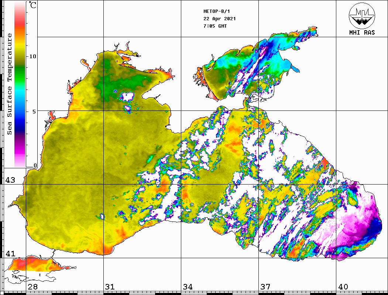The width and height of the screenshot is (388, 295).
Task: Click the longitude label '28'
Action: coord(32,287)
